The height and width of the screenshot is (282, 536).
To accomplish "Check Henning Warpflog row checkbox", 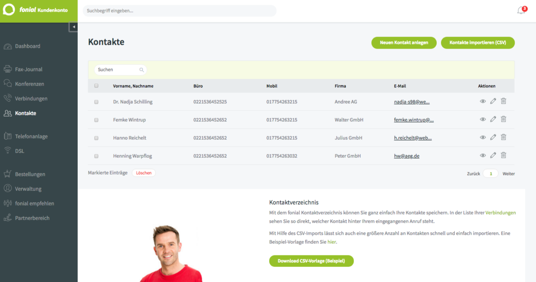I will pos(96,156).
